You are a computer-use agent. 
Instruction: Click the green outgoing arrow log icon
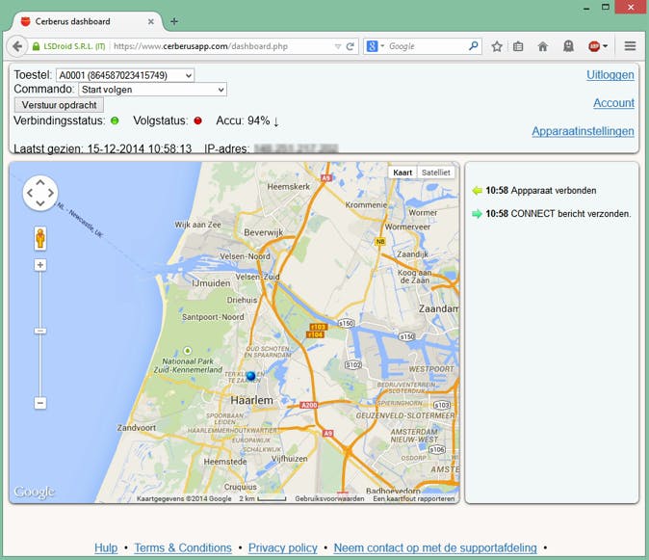pyautogui.click(x=478, y=214)
